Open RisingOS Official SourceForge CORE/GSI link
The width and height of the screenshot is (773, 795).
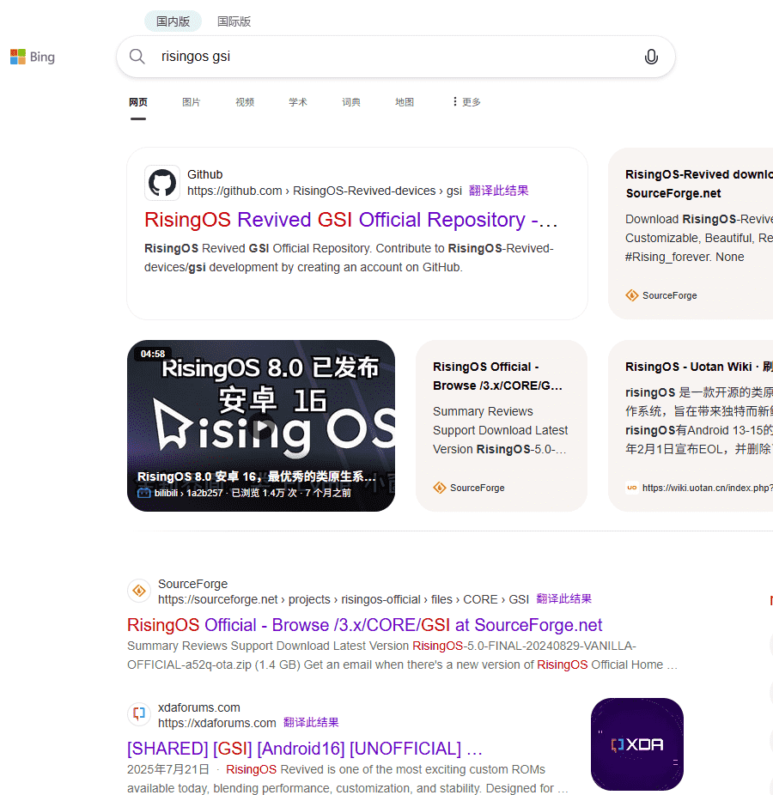point(364,625)
